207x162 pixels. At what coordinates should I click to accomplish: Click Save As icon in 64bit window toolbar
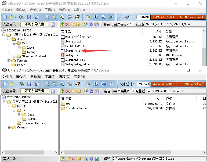tap(37, 84)
